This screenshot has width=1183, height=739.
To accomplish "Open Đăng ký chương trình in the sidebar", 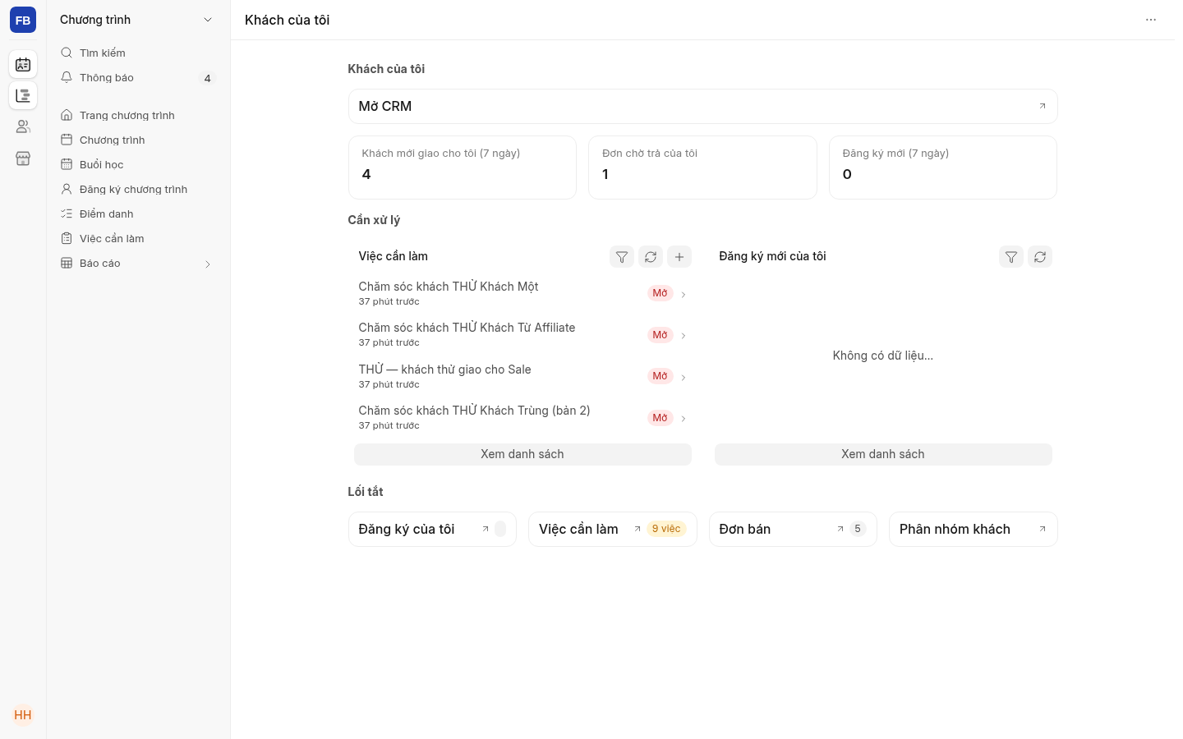I will click(138, 189).
